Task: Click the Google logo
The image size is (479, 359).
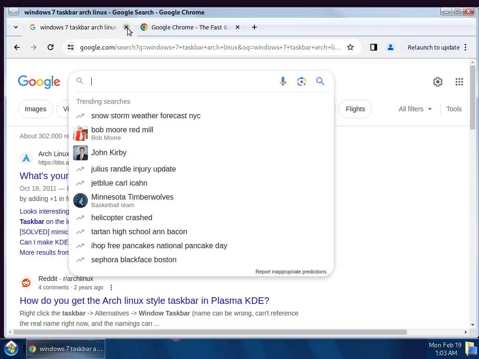Action: [39, 82]
